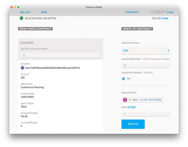Click the Conference Planning description text
188x147 pixels.
tap(32, 87)
